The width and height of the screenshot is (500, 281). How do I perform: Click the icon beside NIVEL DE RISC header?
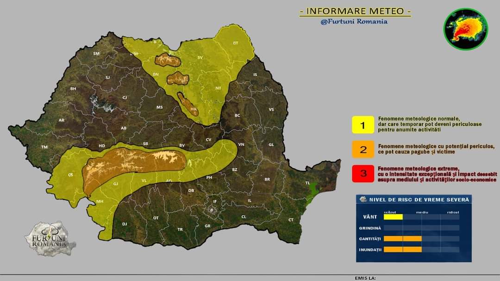point(363,200)
